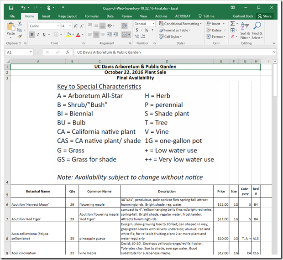Undo the last action
Viewport: 283px width, 260px height.
tap(23, 8)
